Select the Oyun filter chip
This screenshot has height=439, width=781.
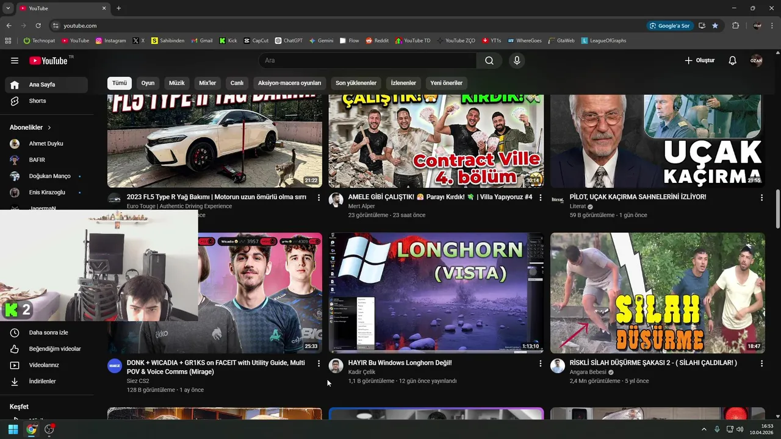(148, 83)
